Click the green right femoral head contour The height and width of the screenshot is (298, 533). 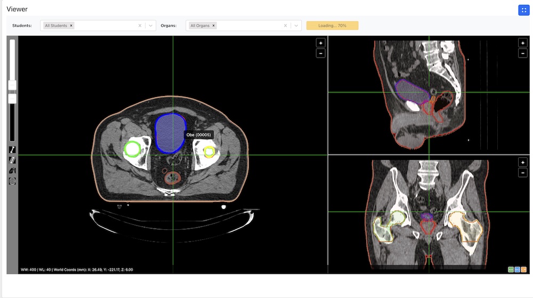tap(133, 149)
